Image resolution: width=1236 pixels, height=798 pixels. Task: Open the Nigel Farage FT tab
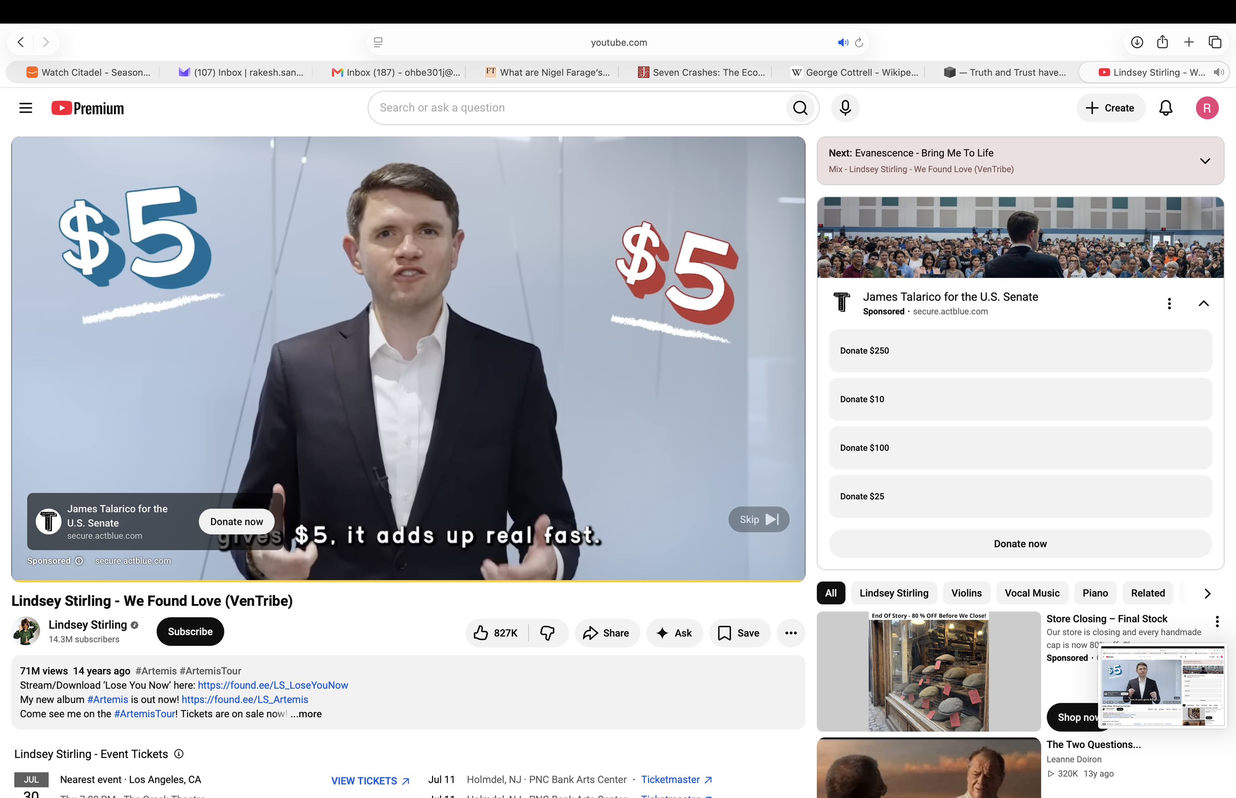(x=548, y=73)
